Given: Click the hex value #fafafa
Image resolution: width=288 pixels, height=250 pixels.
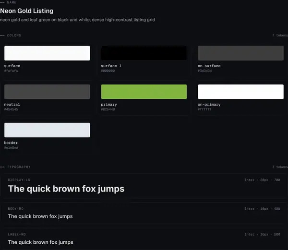Looking at the screenshot, I should tap(11, 71).
